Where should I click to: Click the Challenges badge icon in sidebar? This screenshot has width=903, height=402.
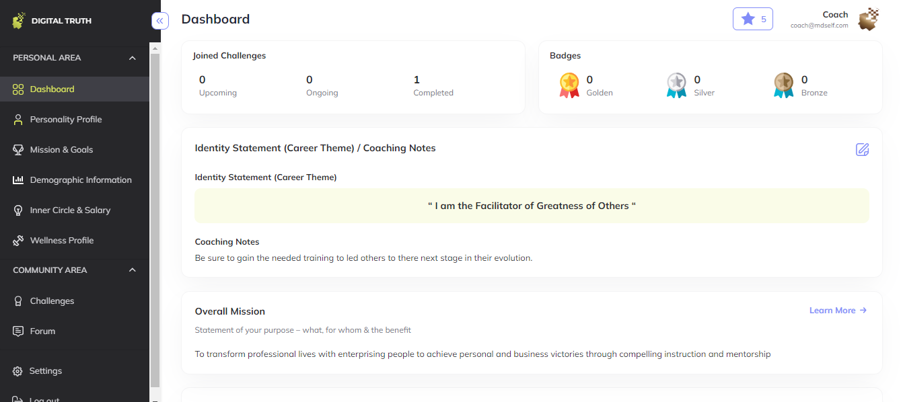[x=18, y=301]
